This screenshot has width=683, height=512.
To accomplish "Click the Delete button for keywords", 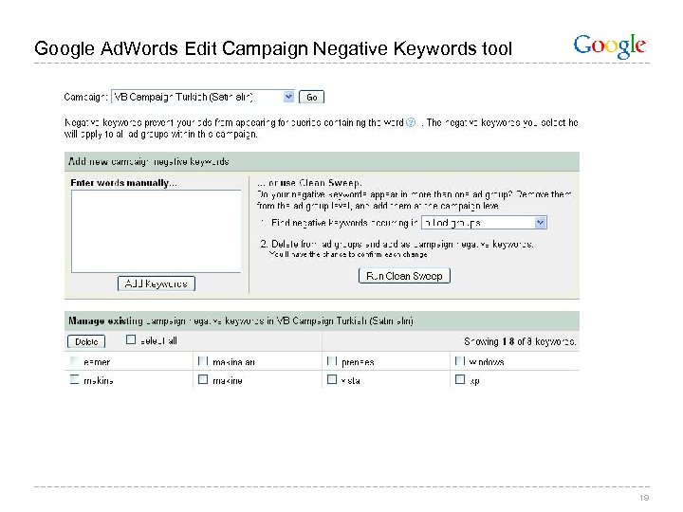I will [86, 341].
